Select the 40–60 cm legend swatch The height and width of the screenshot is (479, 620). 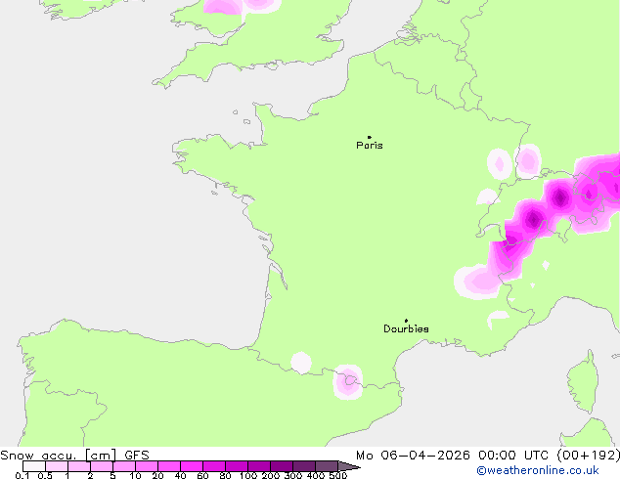(x=192, y=466)
